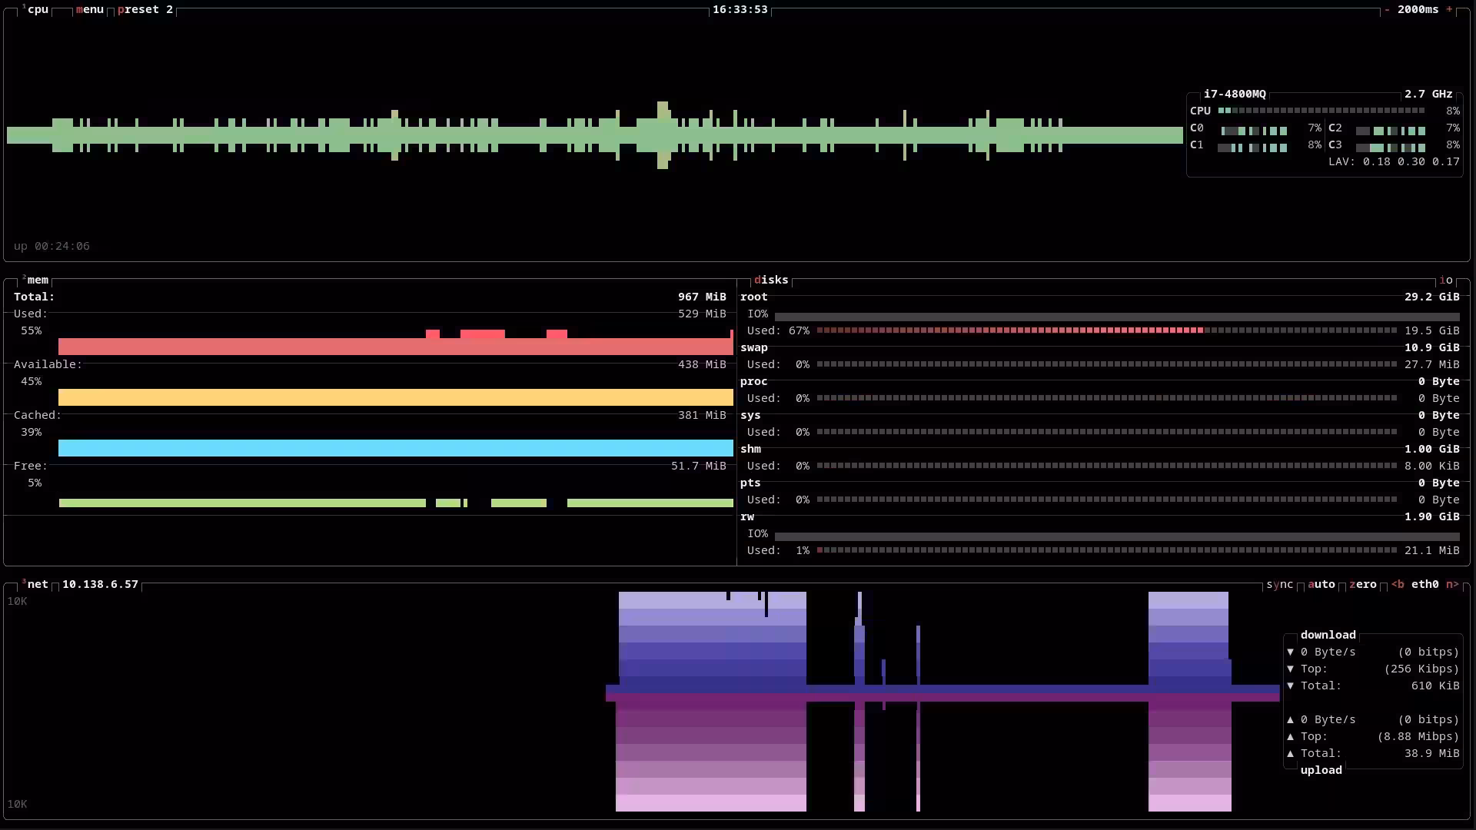Viewport: 1476px width, 830px height.
Task: Toggle the net box title label
Action: 35,584
